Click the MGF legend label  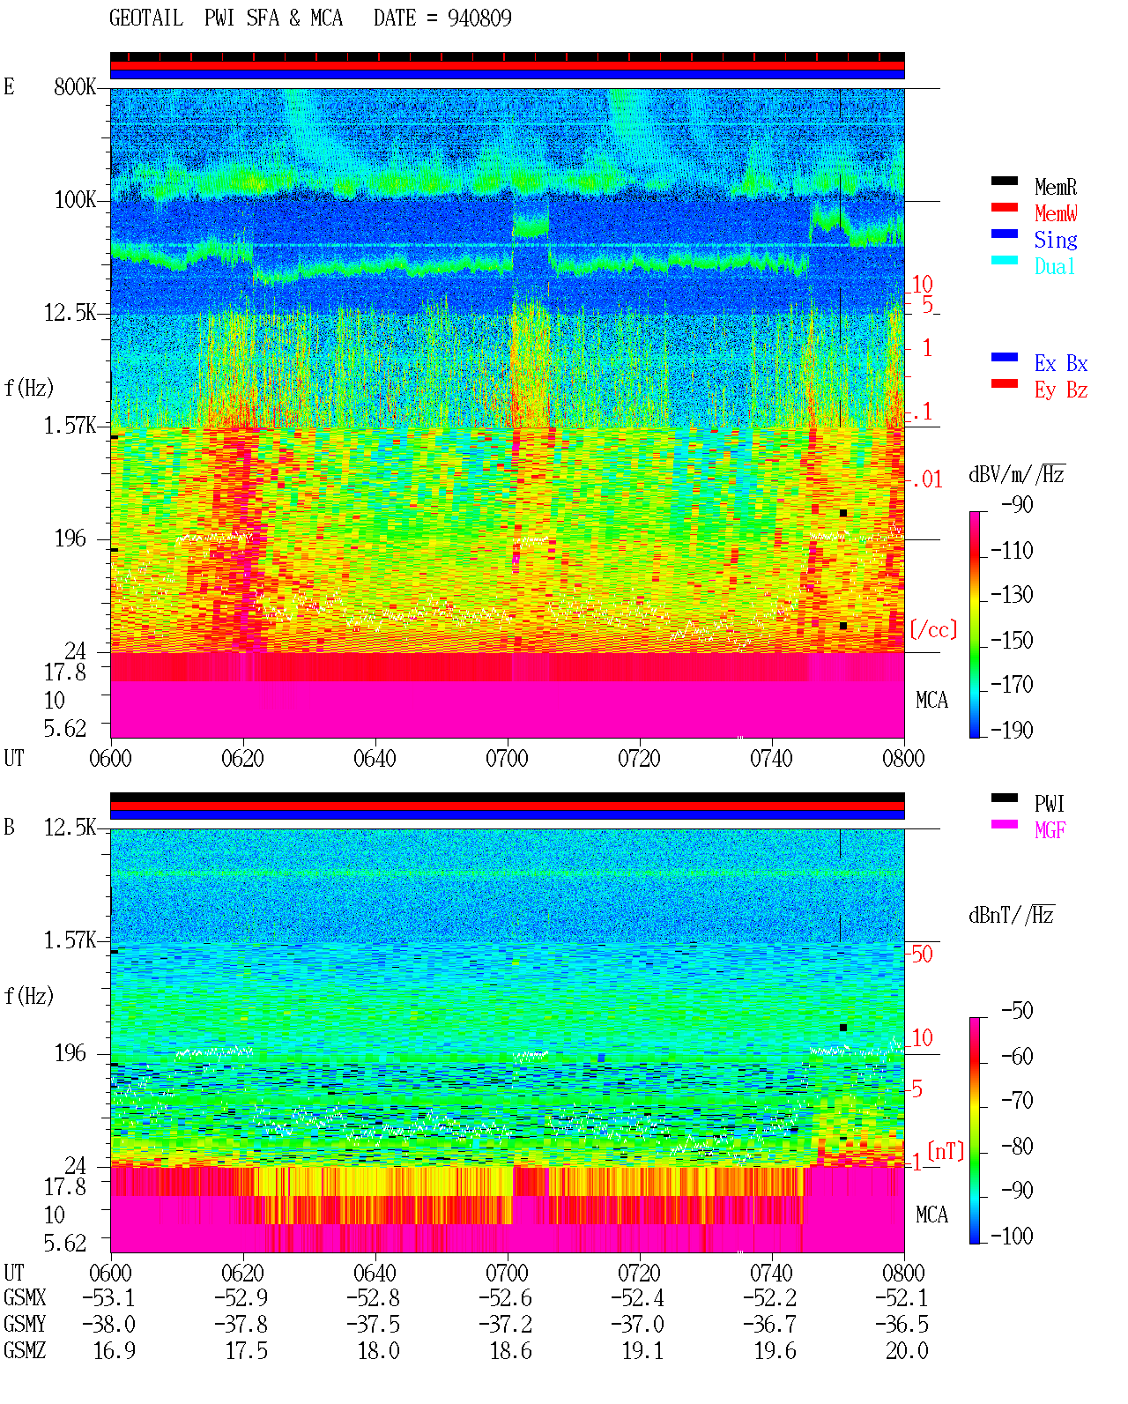point(1050,830)
